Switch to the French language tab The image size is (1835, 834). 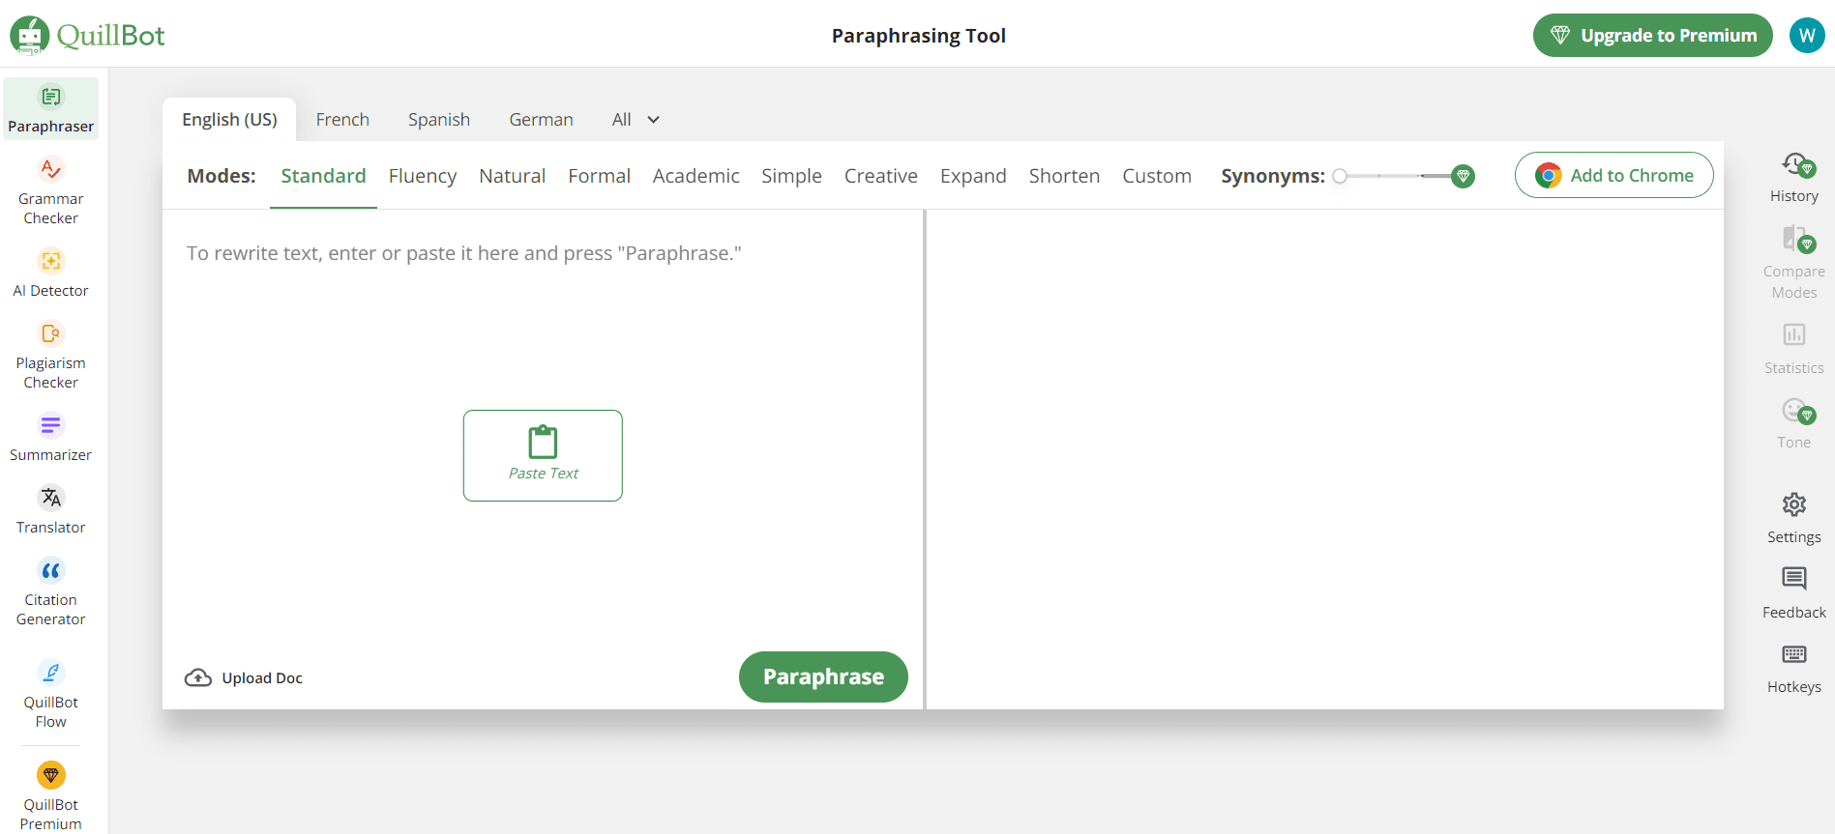tap(342, 120)
